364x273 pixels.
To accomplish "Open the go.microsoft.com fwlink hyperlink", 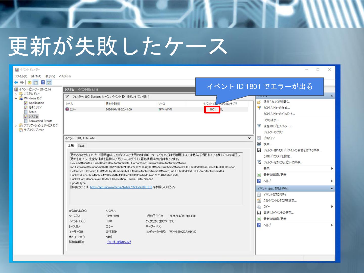I will pos(121,187).
